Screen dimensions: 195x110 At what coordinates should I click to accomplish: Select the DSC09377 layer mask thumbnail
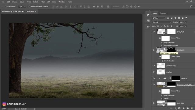point(171,50)
